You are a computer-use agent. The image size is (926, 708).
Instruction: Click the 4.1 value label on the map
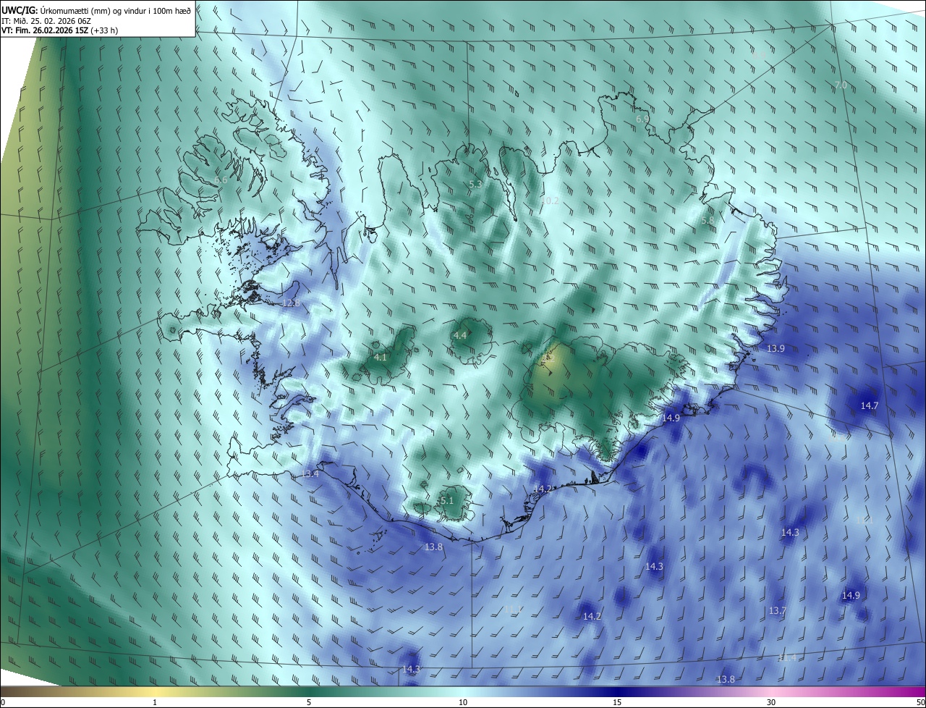point(381,358)
